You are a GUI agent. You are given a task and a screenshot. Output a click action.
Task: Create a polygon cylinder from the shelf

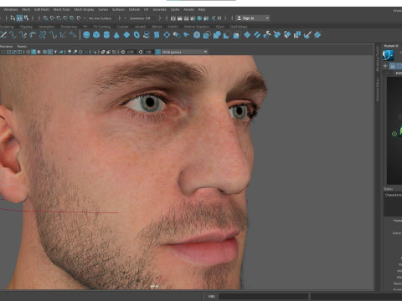point(106,35)
